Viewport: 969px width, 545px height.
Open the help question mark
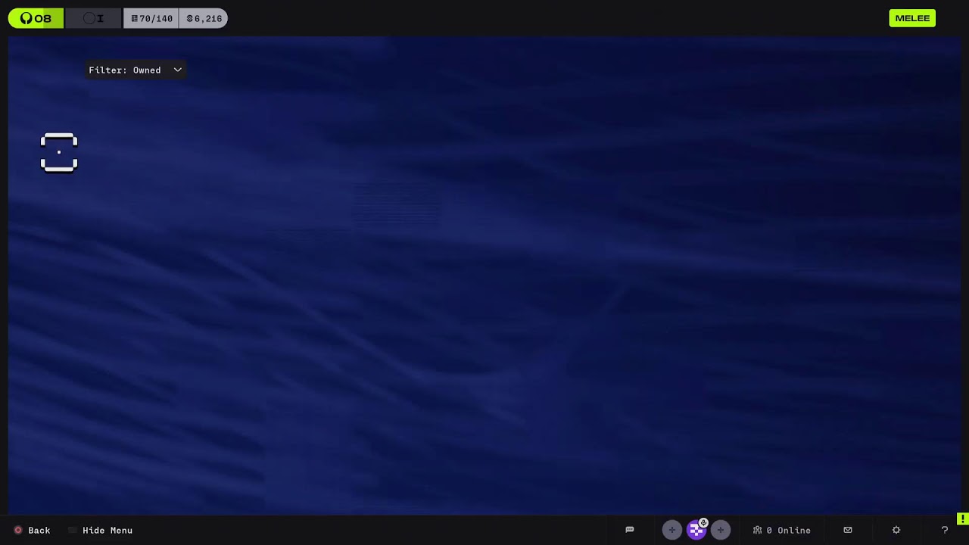pos(945,530)
